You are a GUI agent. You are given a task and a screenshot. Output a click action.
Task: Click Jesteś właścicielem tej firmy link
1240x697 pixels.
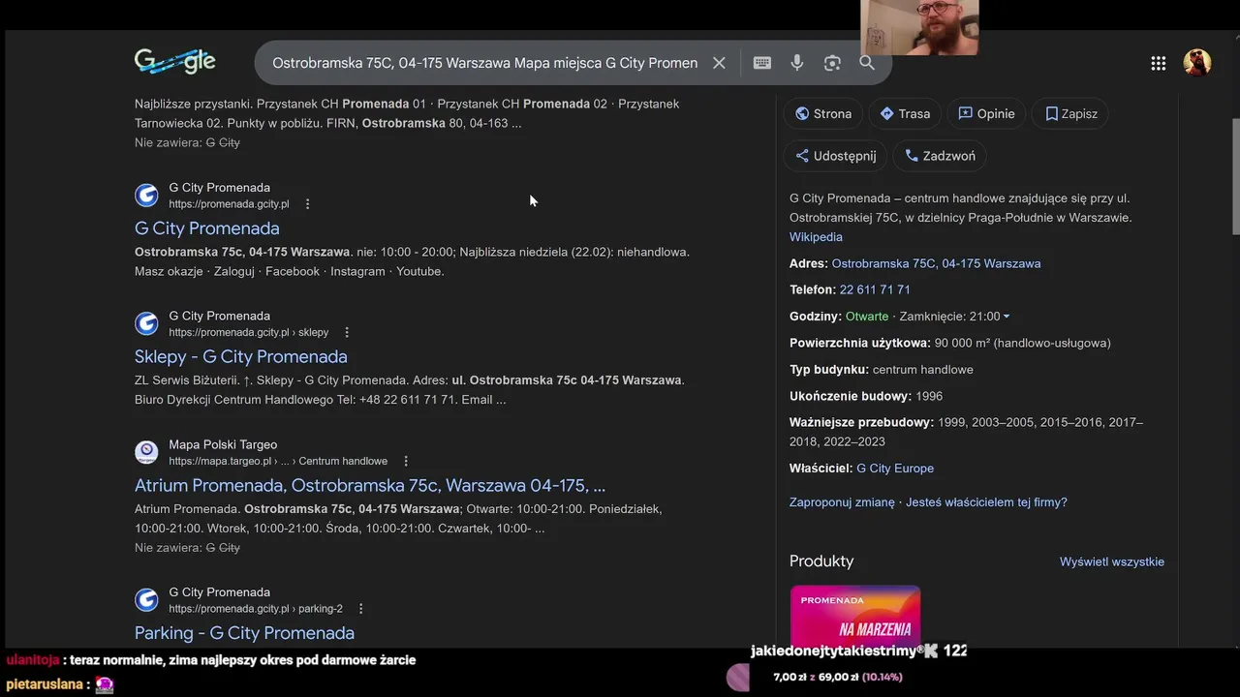coord(986,502)
